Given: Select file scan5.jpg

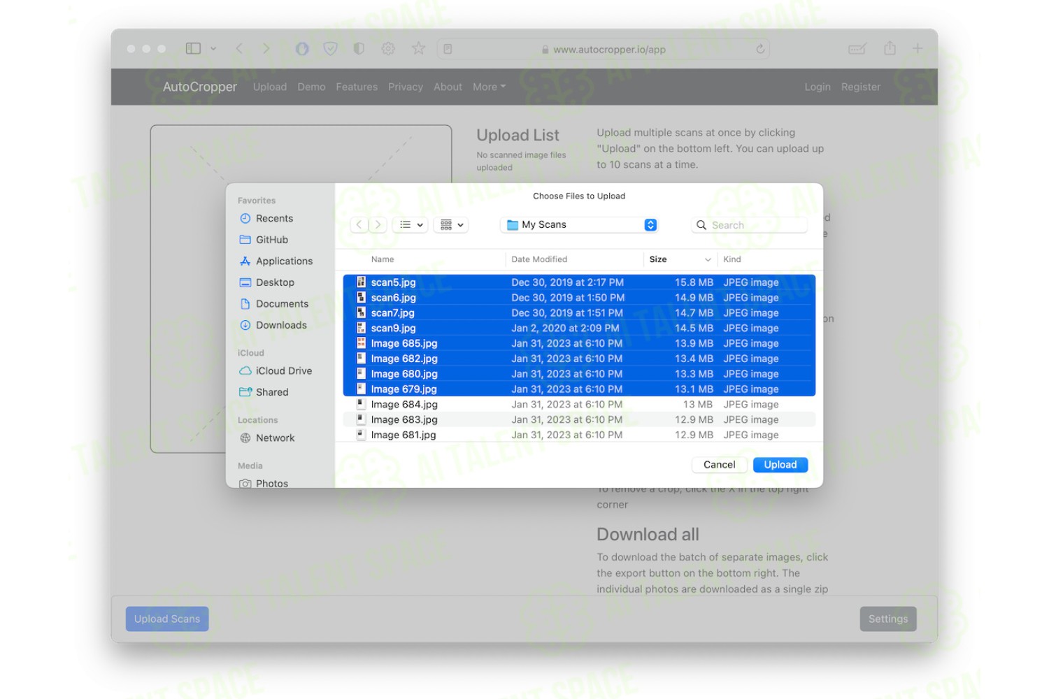Looking at the screenshot, I should (579, 282).
